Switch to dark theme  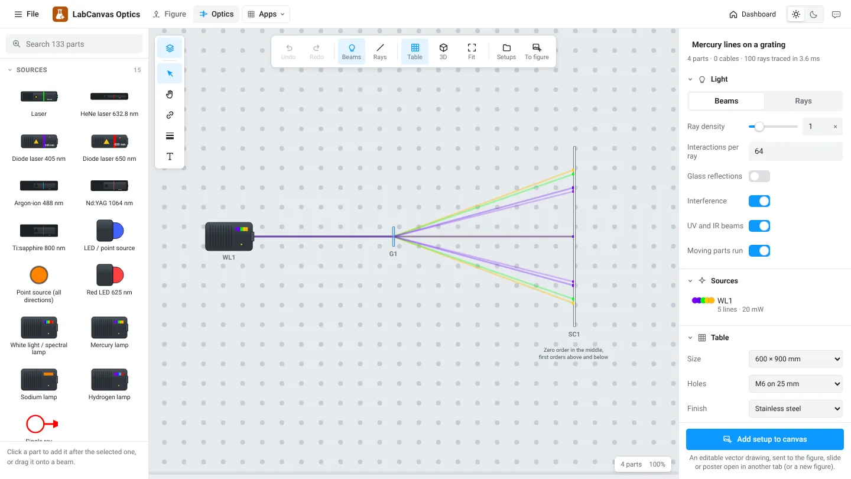[x=814, y=14]
